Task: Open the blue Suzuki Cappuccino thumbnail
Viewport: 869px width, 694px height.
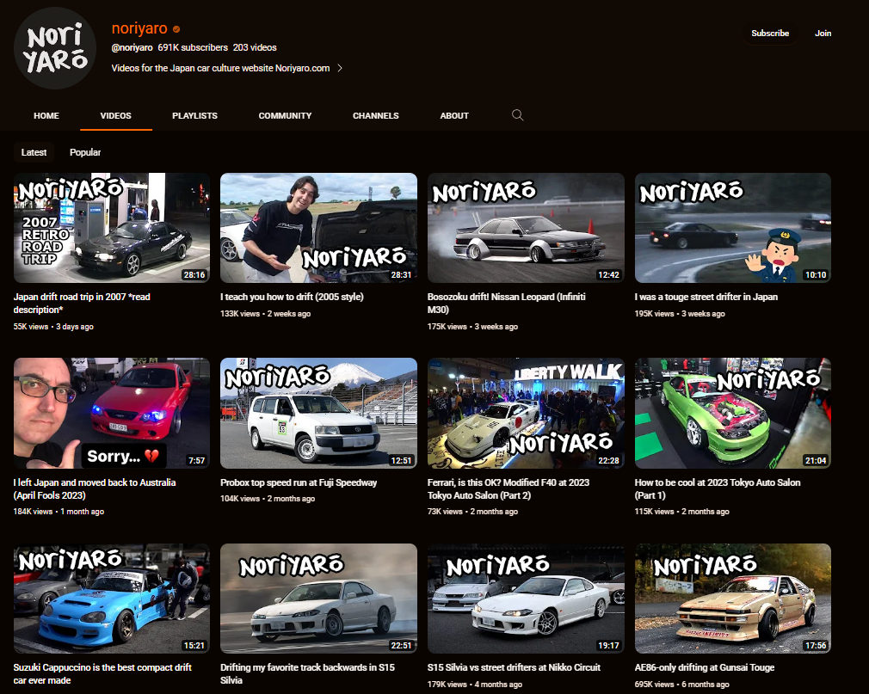Action: tap(112, 599)
